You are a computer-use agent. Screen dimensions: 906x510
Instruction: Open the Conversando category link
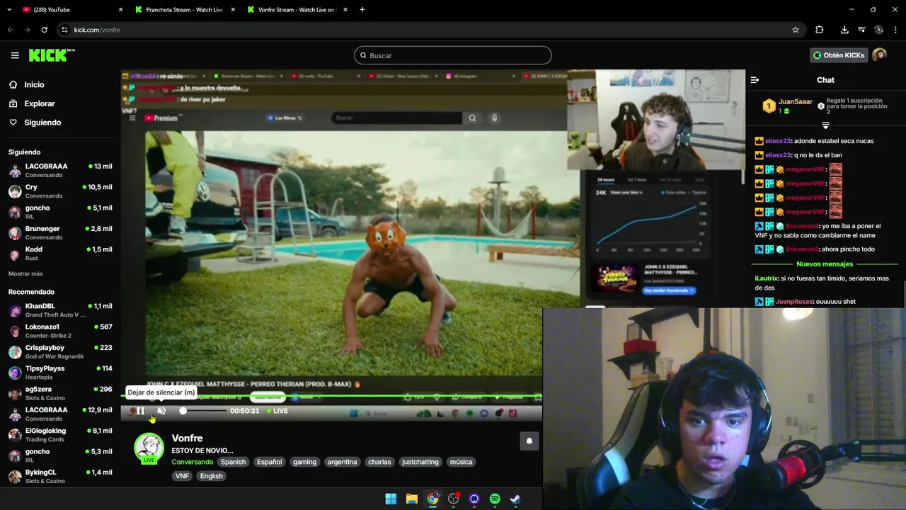coord(192,462)
